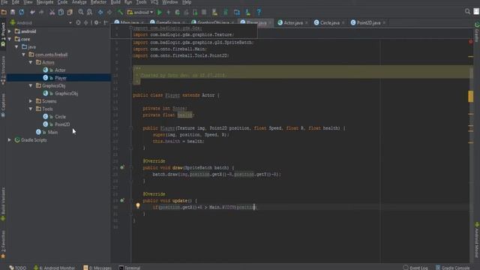This screenshot has height=270, width=480.
Task: Click the Redo toolbar icon
Action: (41, 12)
